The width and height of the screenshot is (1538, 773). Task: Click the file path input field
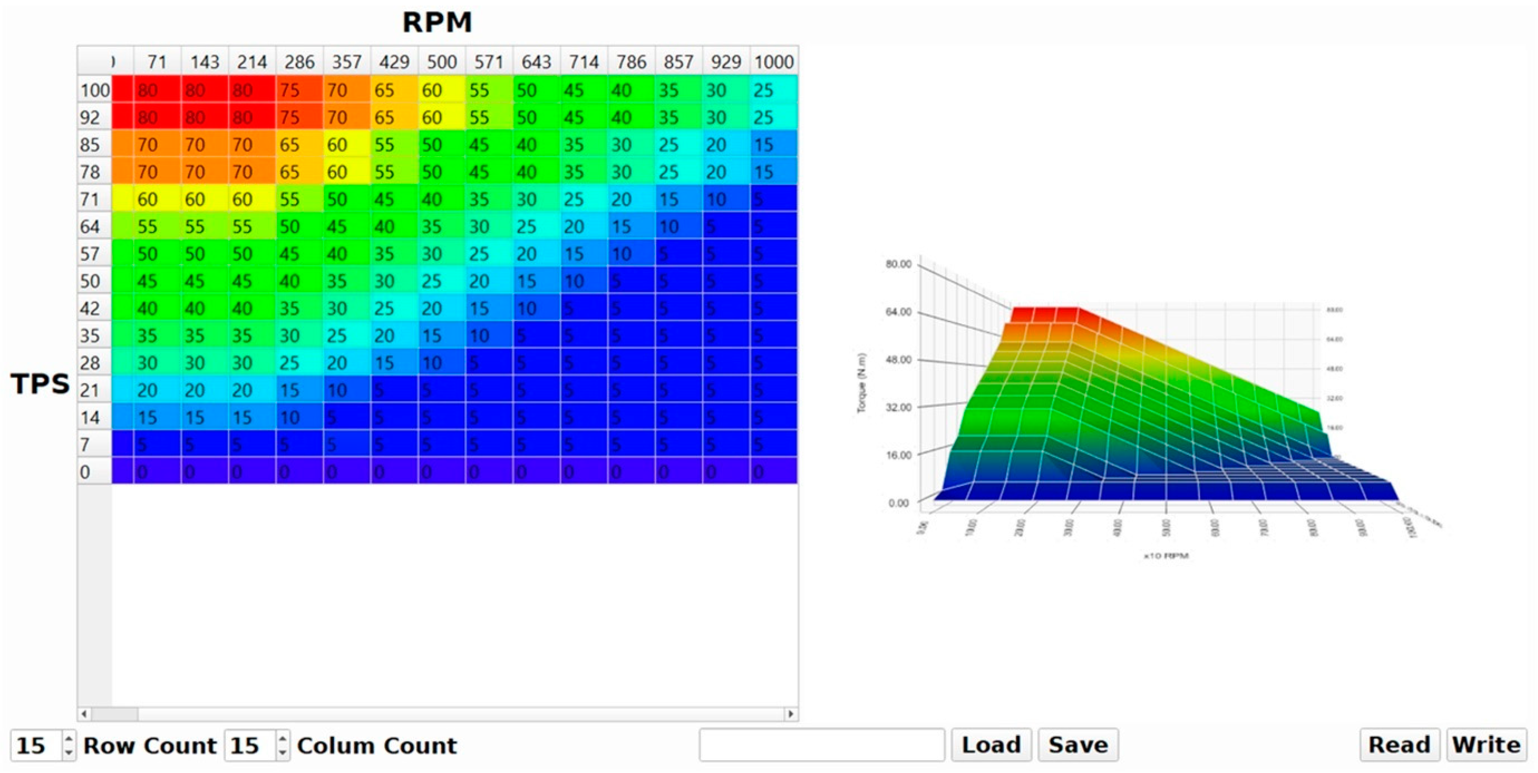point(821,745)
